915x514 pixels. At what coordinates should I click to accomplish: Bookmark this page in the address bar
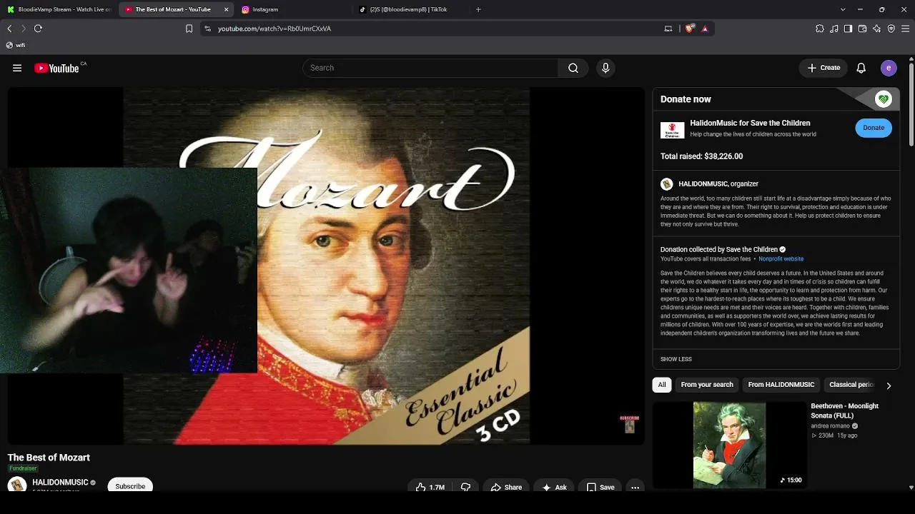coord(189,29)
